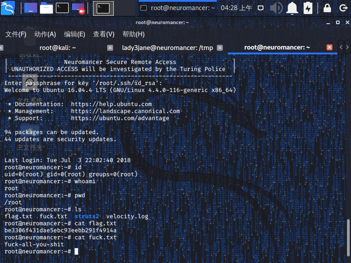Minimize the terminal window
The width and height of the screenshot is (351, 263).
point(328,23)
